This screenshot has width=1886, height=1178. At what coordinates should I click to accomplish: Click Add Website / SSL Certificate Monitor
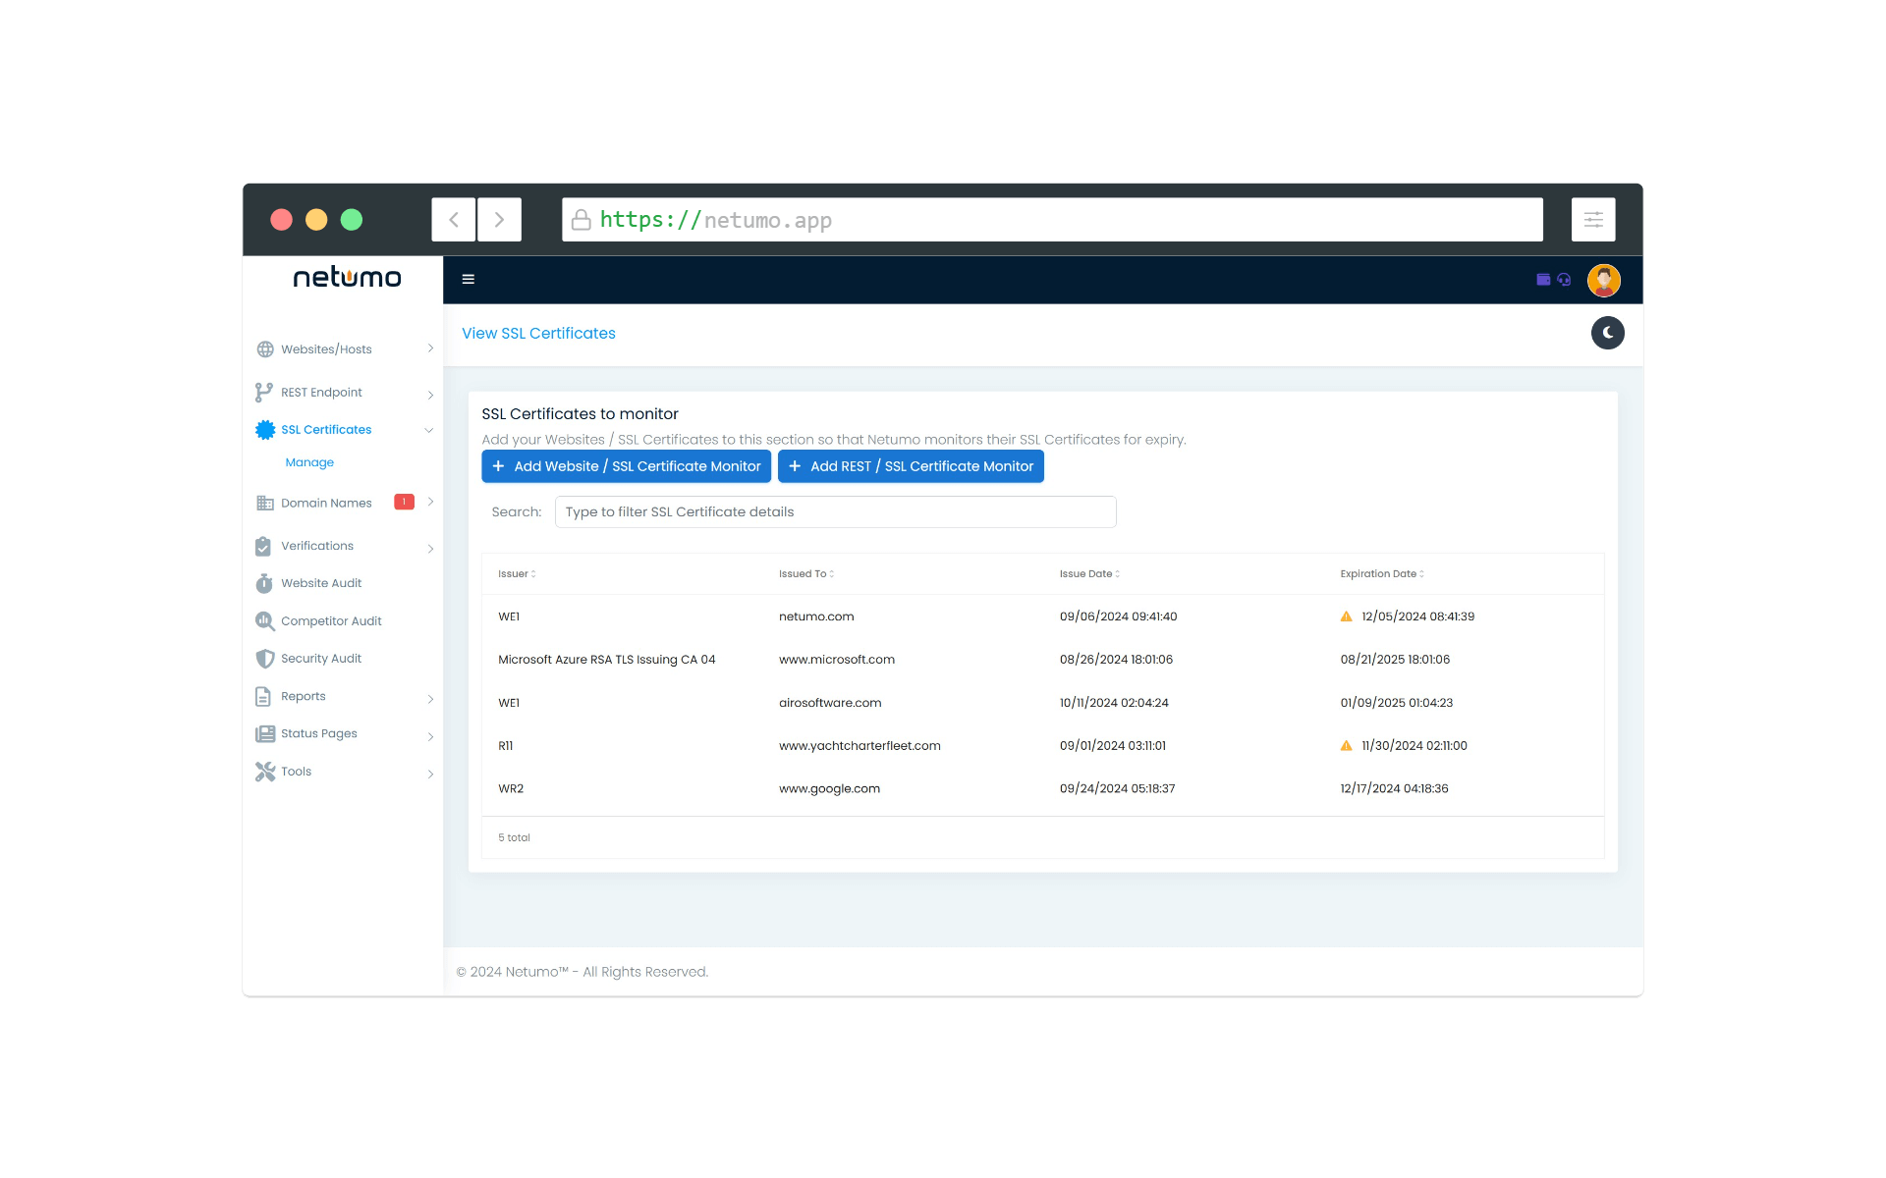(x=626, y=466)
